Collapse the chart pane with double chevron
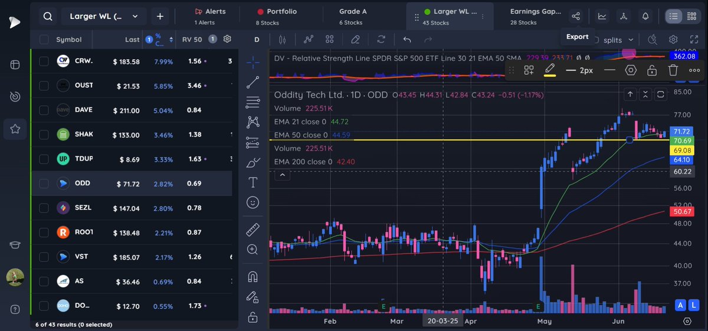Image resolution: width=708 pixels, height=331 pixels. point(645,94)
